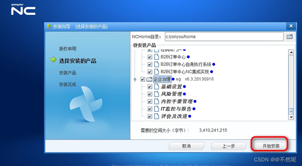
Task: Select the 风险管理 tree row
Action: [171, 94]
